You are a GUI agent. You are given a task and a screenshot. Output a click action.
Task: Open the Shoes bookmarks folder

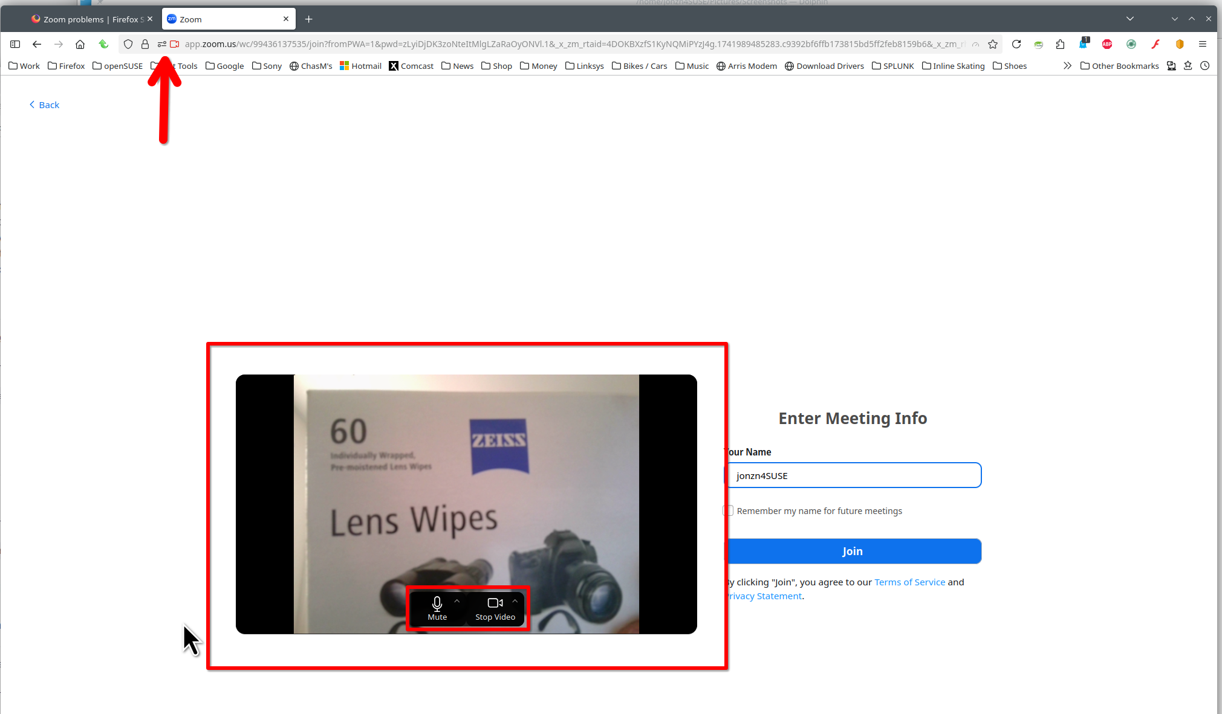click(1010, 66)
